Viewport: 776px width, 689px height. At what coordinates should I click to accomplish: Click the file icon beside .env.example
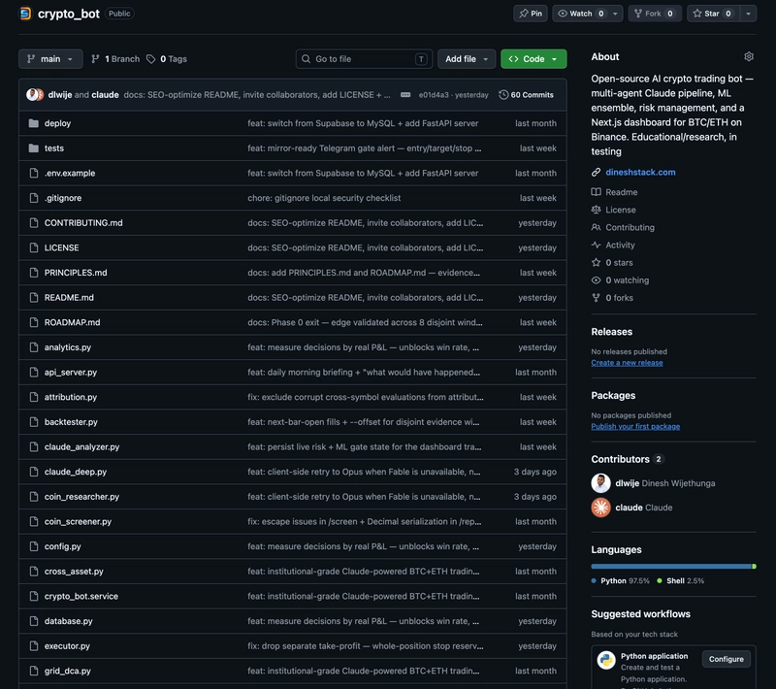[34, 173]
